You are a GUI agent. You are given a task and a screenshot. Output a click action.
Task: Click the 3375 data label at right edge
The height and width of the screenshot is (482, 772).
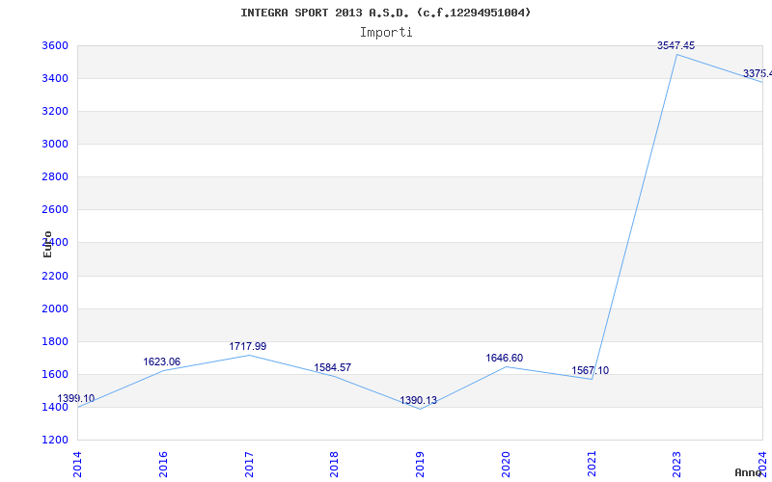tap(758, 74)
